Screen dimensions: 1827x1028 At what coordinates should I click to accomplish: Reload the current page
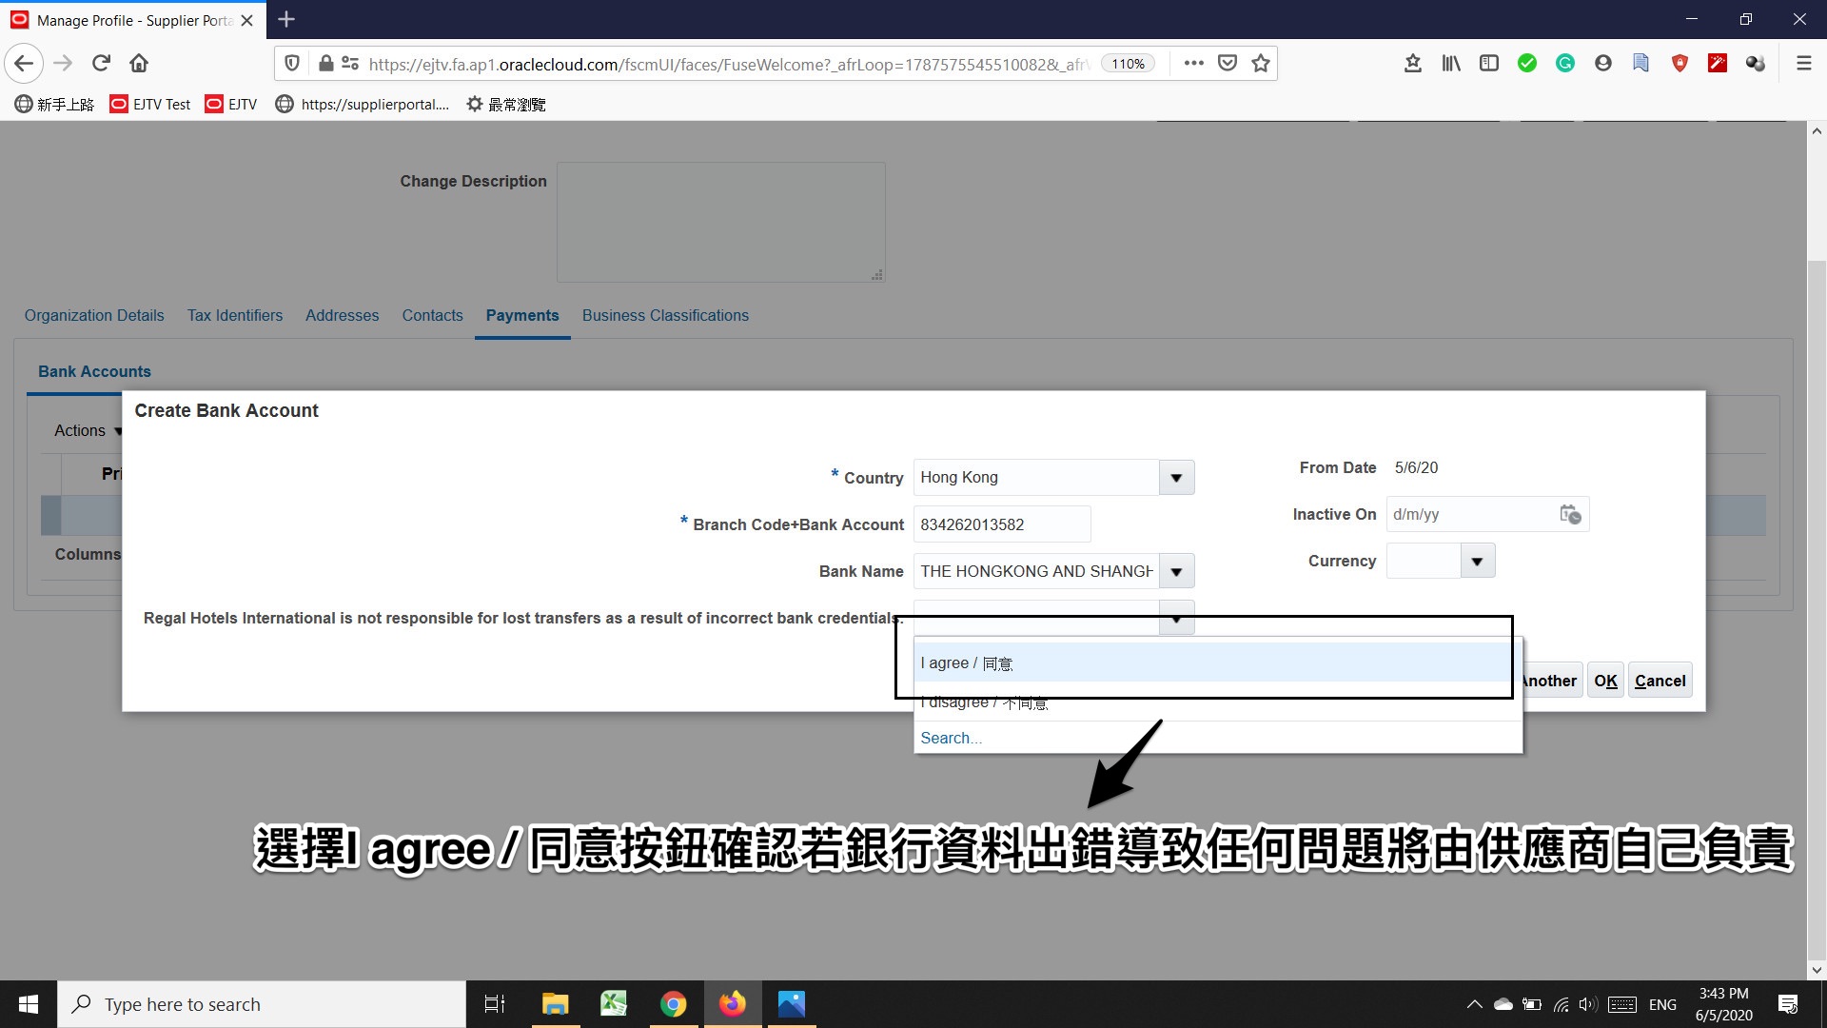pyautogui.click(x=101, y=64)
